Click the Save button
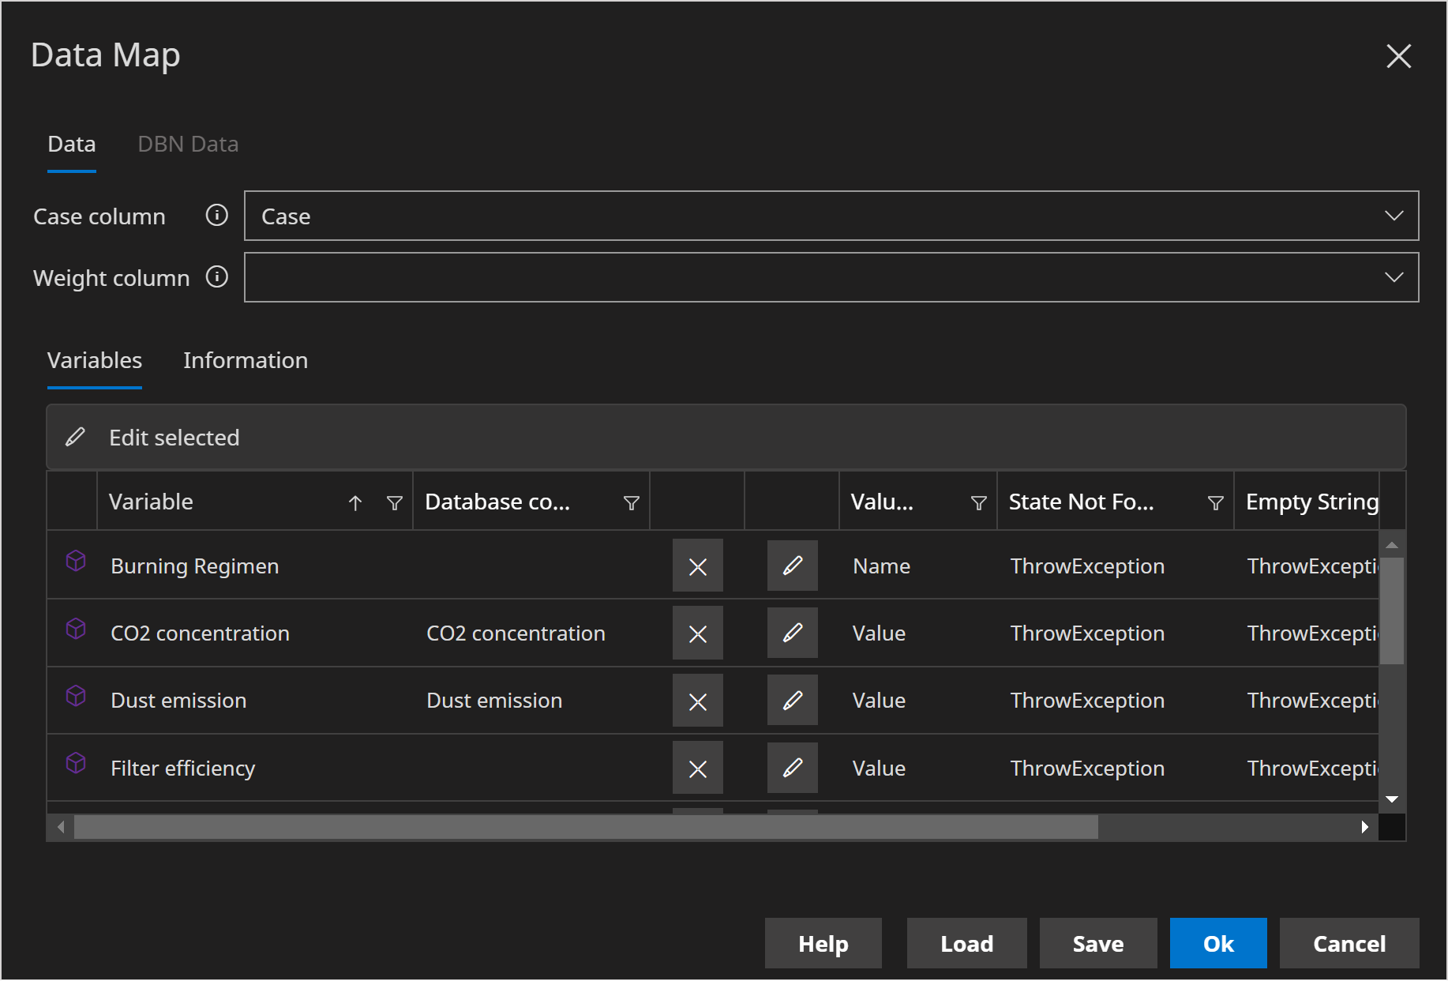1448x981 pixels. click(1097, 943)
